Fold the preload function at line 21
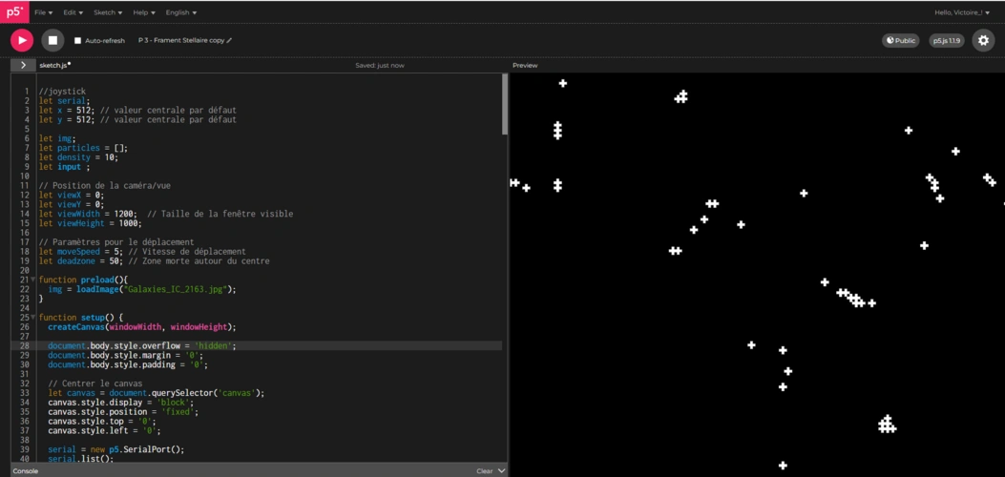Screen dimensions: 1005x477 [x=33, y=280]
